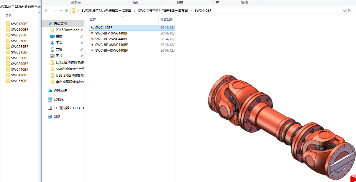Click the pin icon beside 下载

[x=81, y=43]
